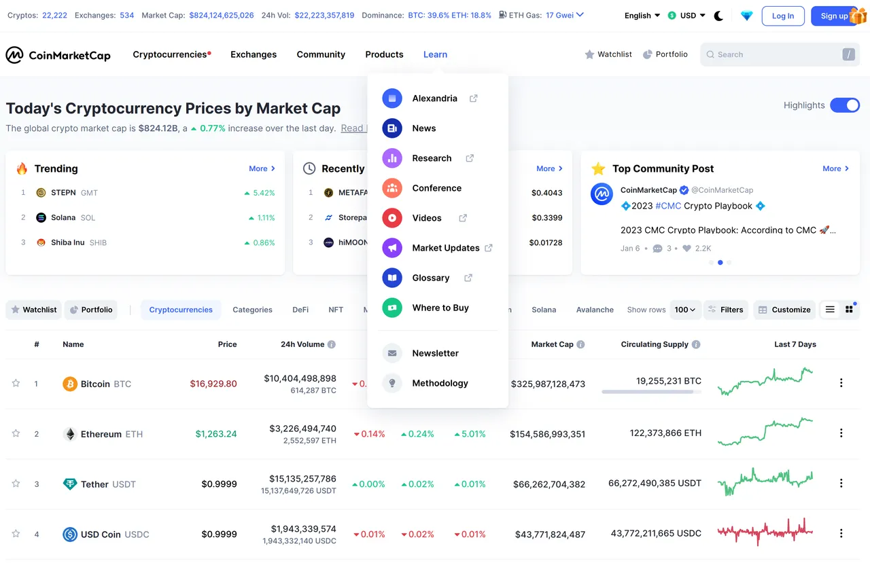Click inside the Search field

pos(779,54)
